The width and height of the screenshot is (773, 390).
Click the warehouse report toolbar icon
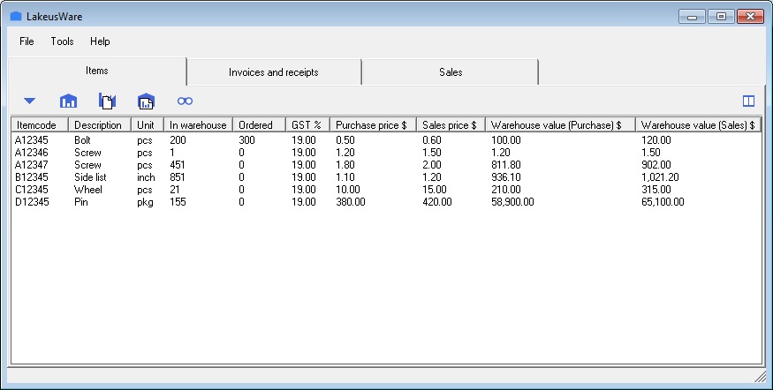coord(146,101)
